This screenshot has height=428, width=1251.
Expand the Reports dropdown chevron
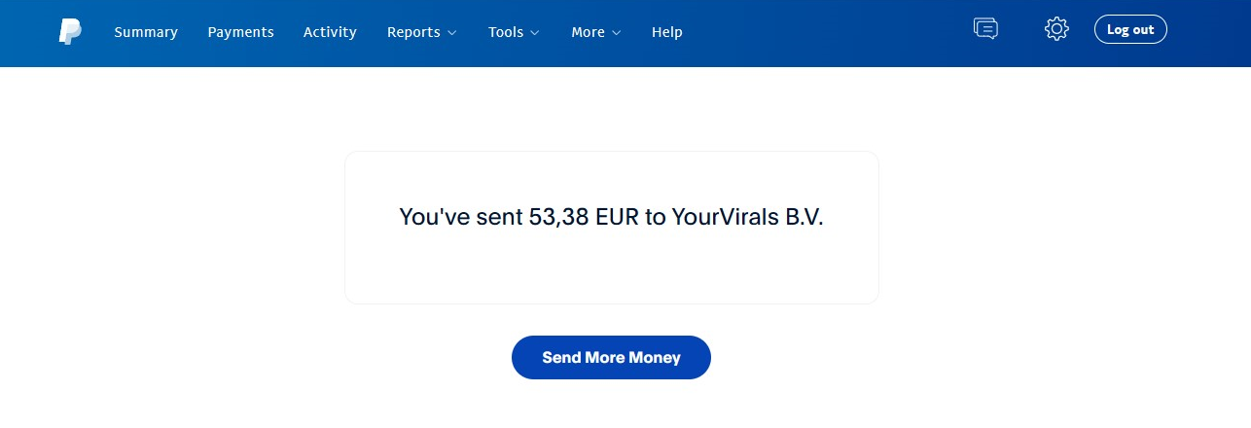pyautogui.click(x=451, y=32)
